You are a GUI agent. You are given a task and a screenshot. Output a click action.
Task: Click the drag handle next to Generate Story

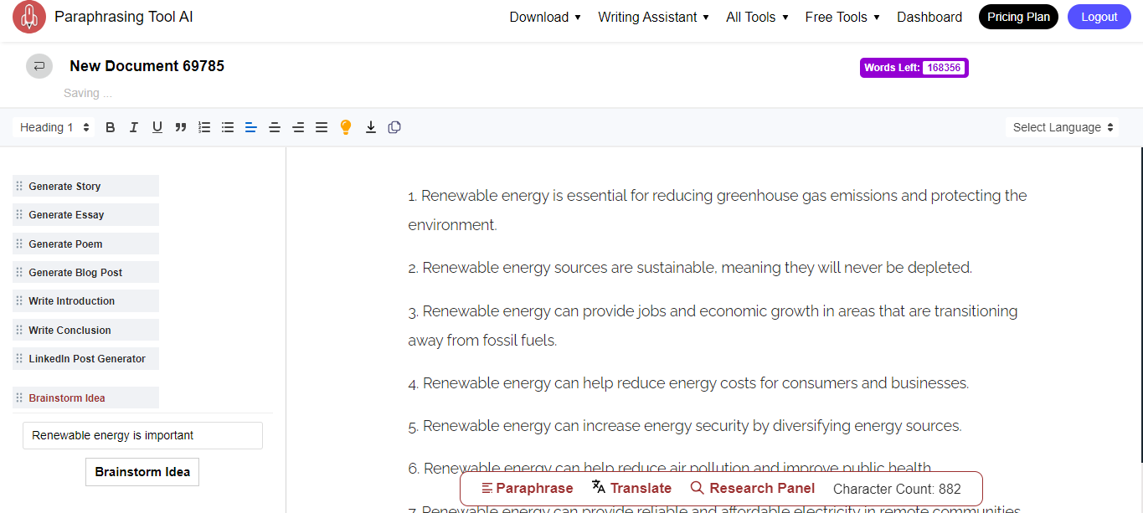(x=19, y=186)
